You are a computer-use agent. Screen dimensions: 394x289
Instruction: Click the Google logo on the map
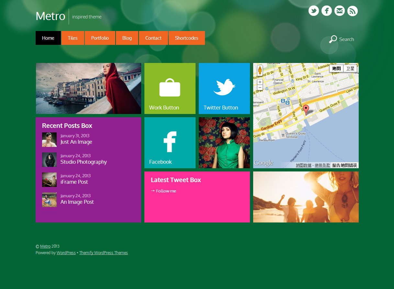coord(264,163)
